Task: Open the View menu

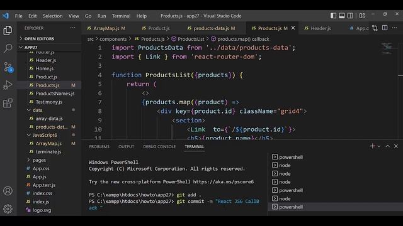Action: tap(74, 16)
